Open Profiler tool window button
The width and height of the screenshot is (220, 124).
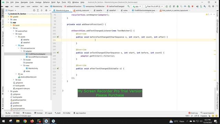pos(67,113)
